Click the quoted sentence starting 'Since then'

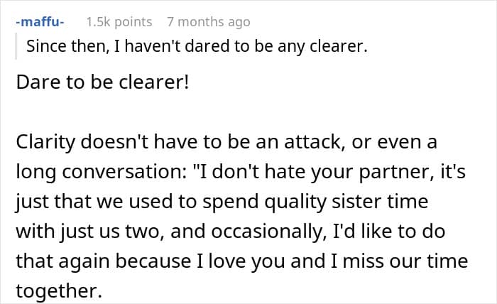click(197, 46)
